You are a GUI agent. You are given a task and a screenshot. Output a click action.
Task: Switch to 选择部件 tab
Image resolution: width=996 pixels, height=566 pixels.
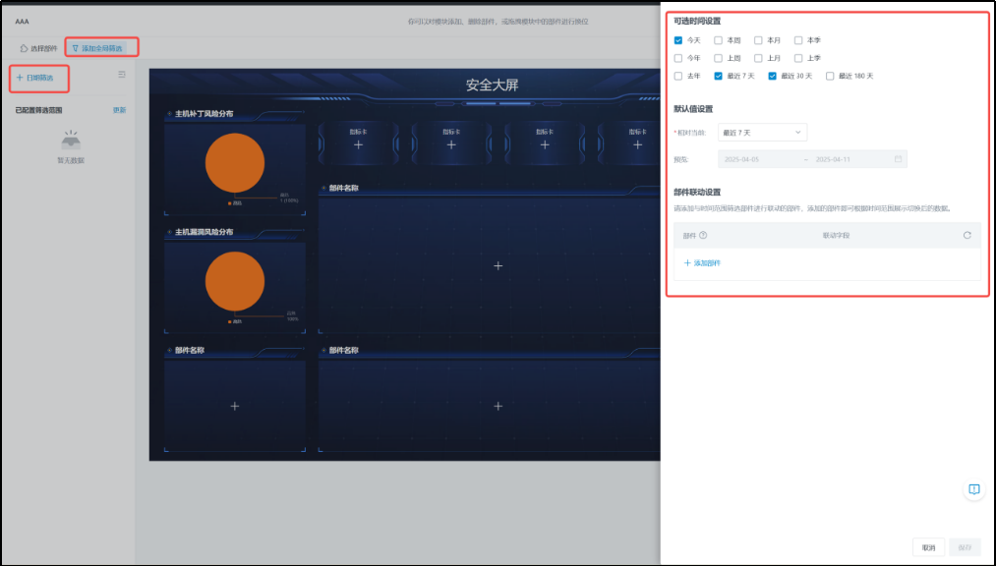[x=38, y=47]
